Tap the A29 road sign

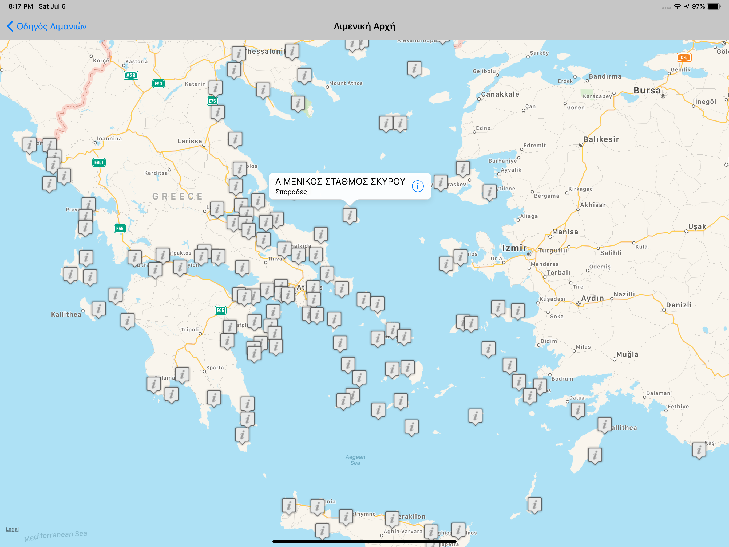pyautogui.click(x=131, y=75)
